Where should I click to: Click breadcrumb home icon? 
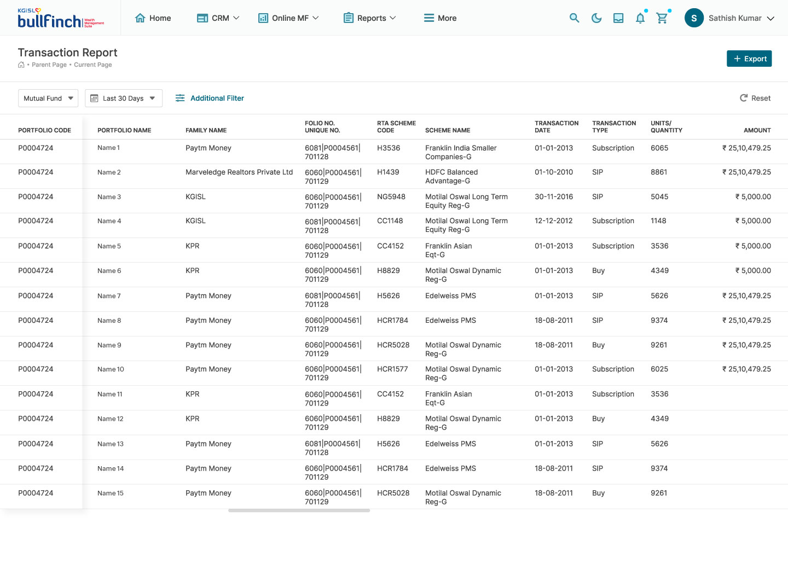(21, 65)
